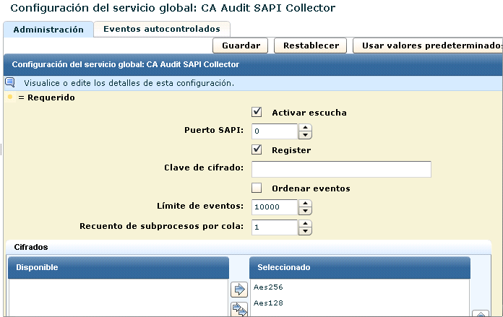Toggle the Register checkbox
The width and height of the screenshot is (503, 317).
click(257, 149)
